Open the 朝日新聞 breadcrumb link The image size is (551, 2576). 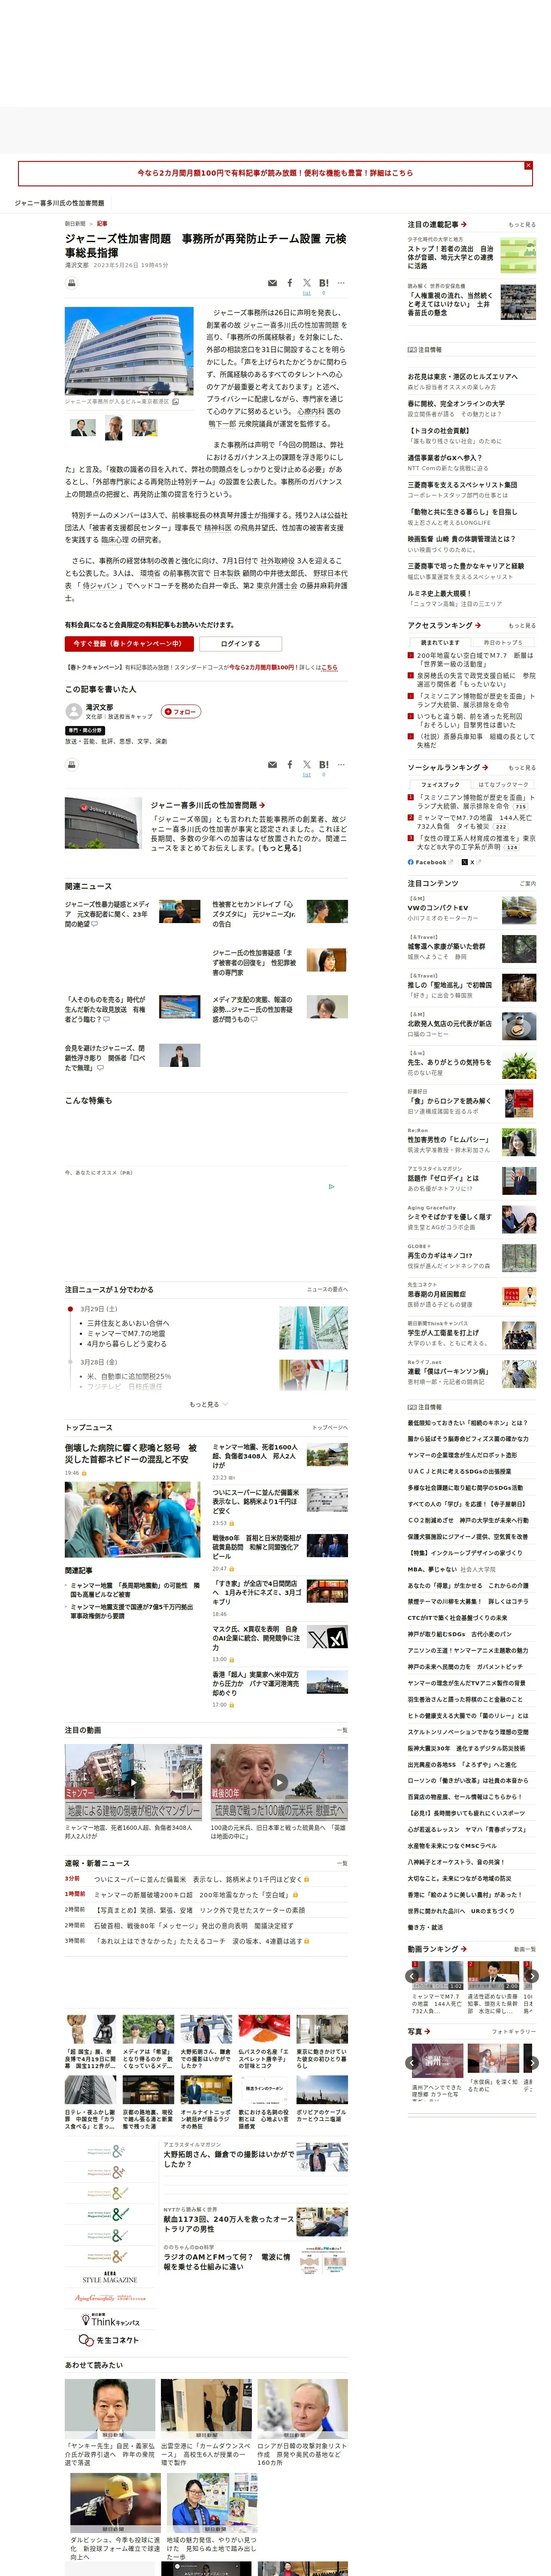click(x=75, y=224)
